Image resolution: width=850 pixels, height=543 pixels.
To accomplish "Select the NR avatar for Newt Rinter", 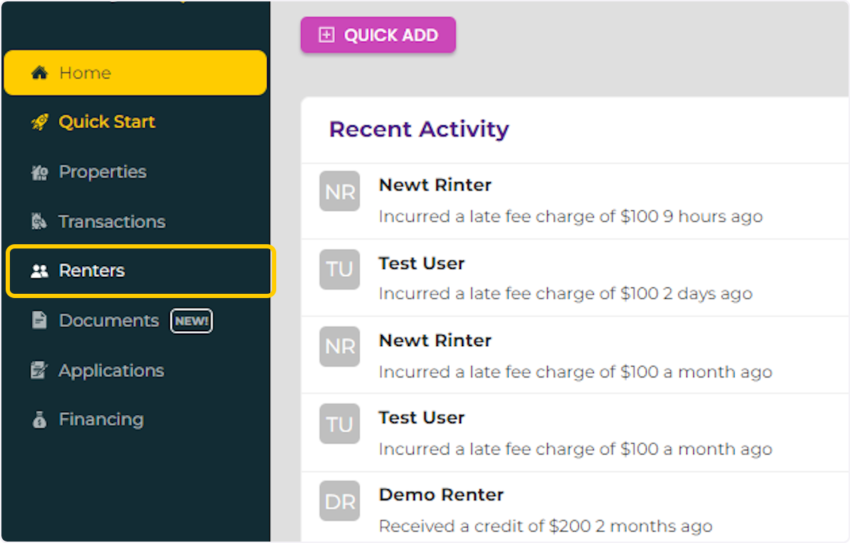I will point(339,191).
